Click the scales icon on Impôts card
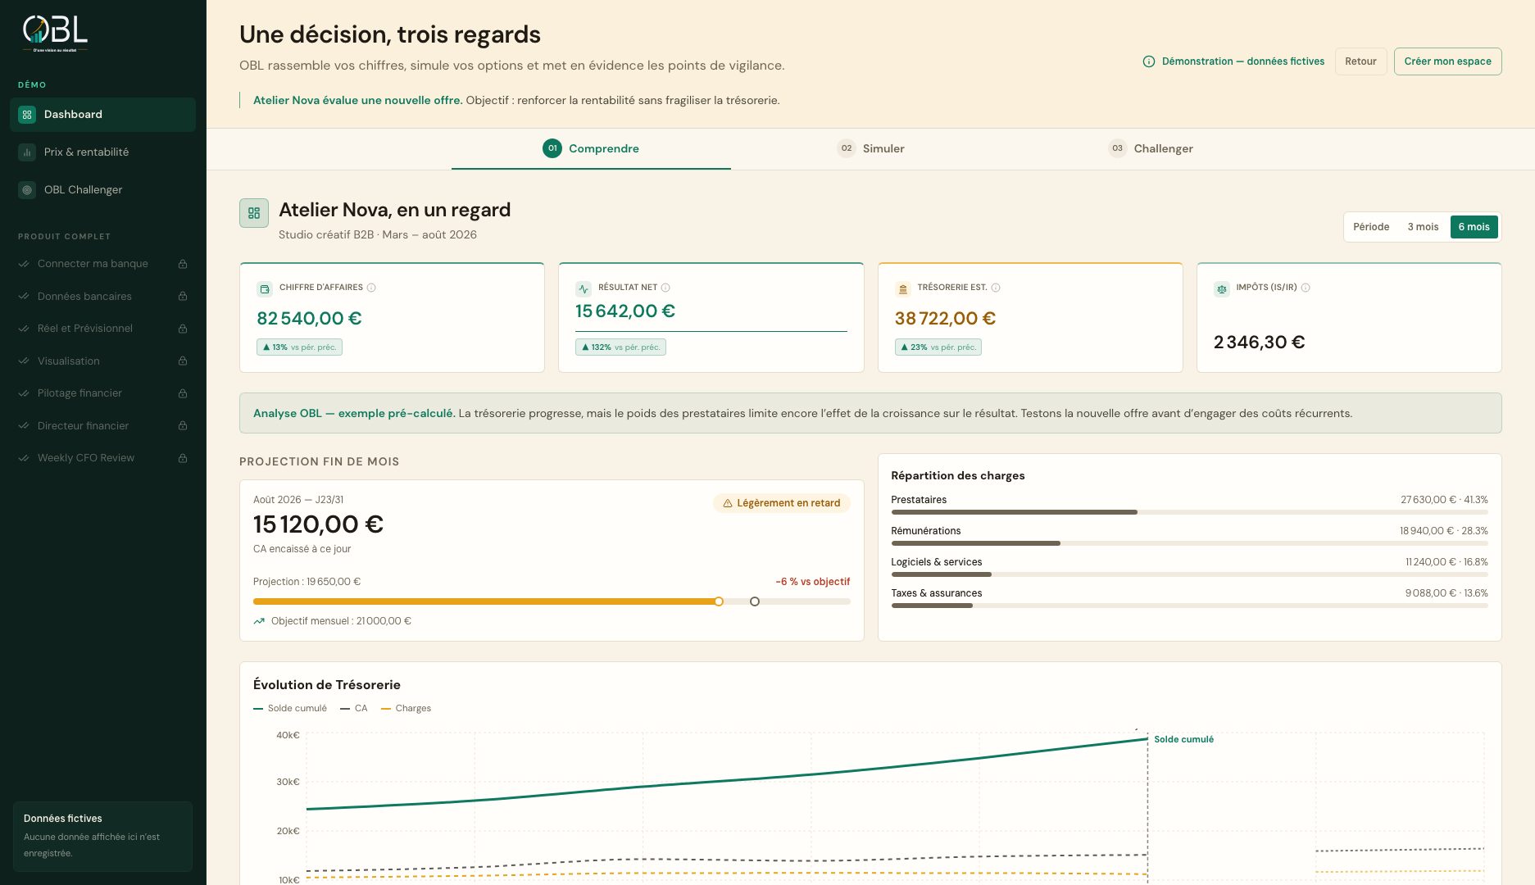1535x885 pixels. tap(1222, 289)
